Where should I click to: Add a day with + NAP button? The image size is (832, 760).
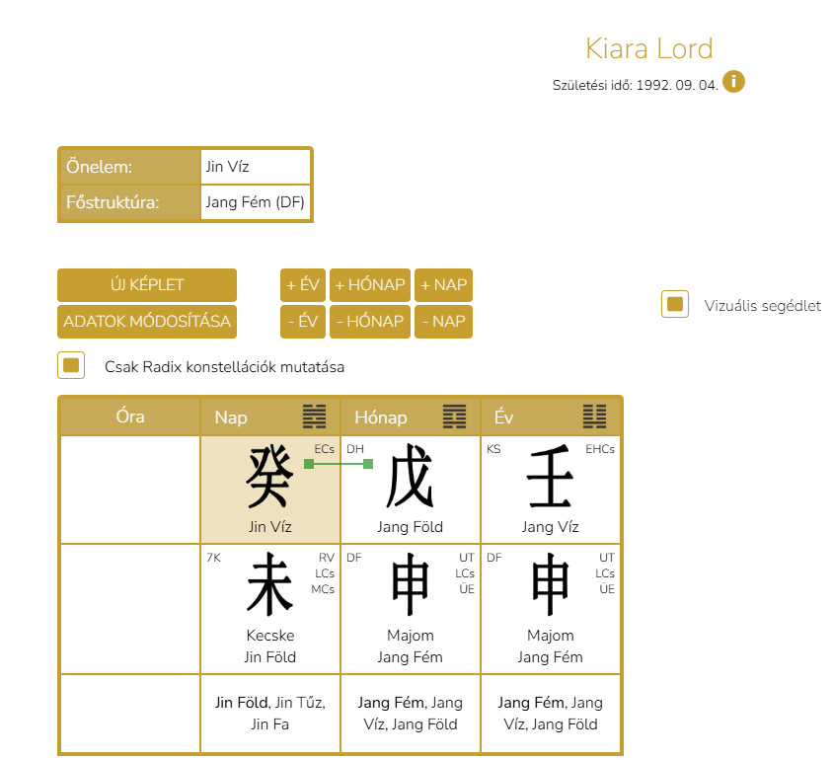tap(443, 285)
